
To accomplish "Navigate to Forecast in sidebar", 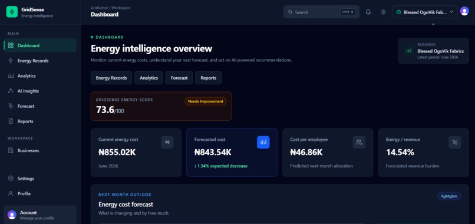I will tap(40, 106).
